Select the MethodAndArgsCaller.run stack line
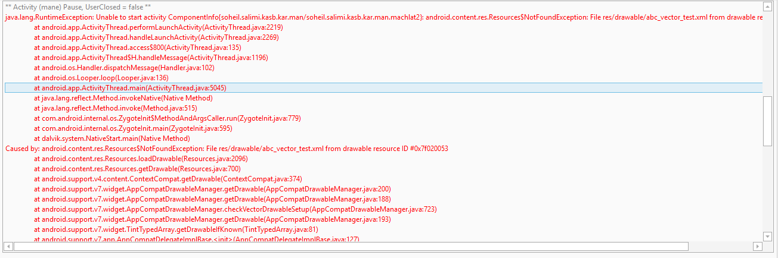 pyautogui.click(x=167, y=118)
